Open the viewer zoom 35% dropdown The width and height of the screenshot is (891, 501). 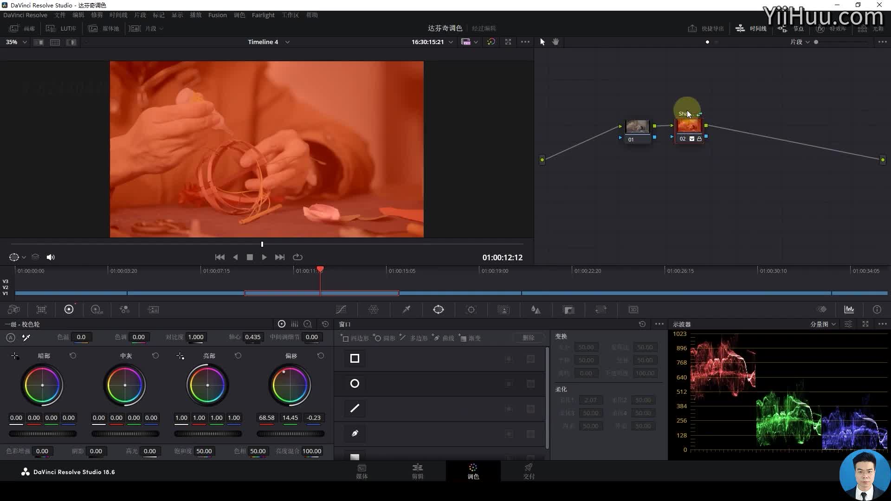tap(16, 42)
